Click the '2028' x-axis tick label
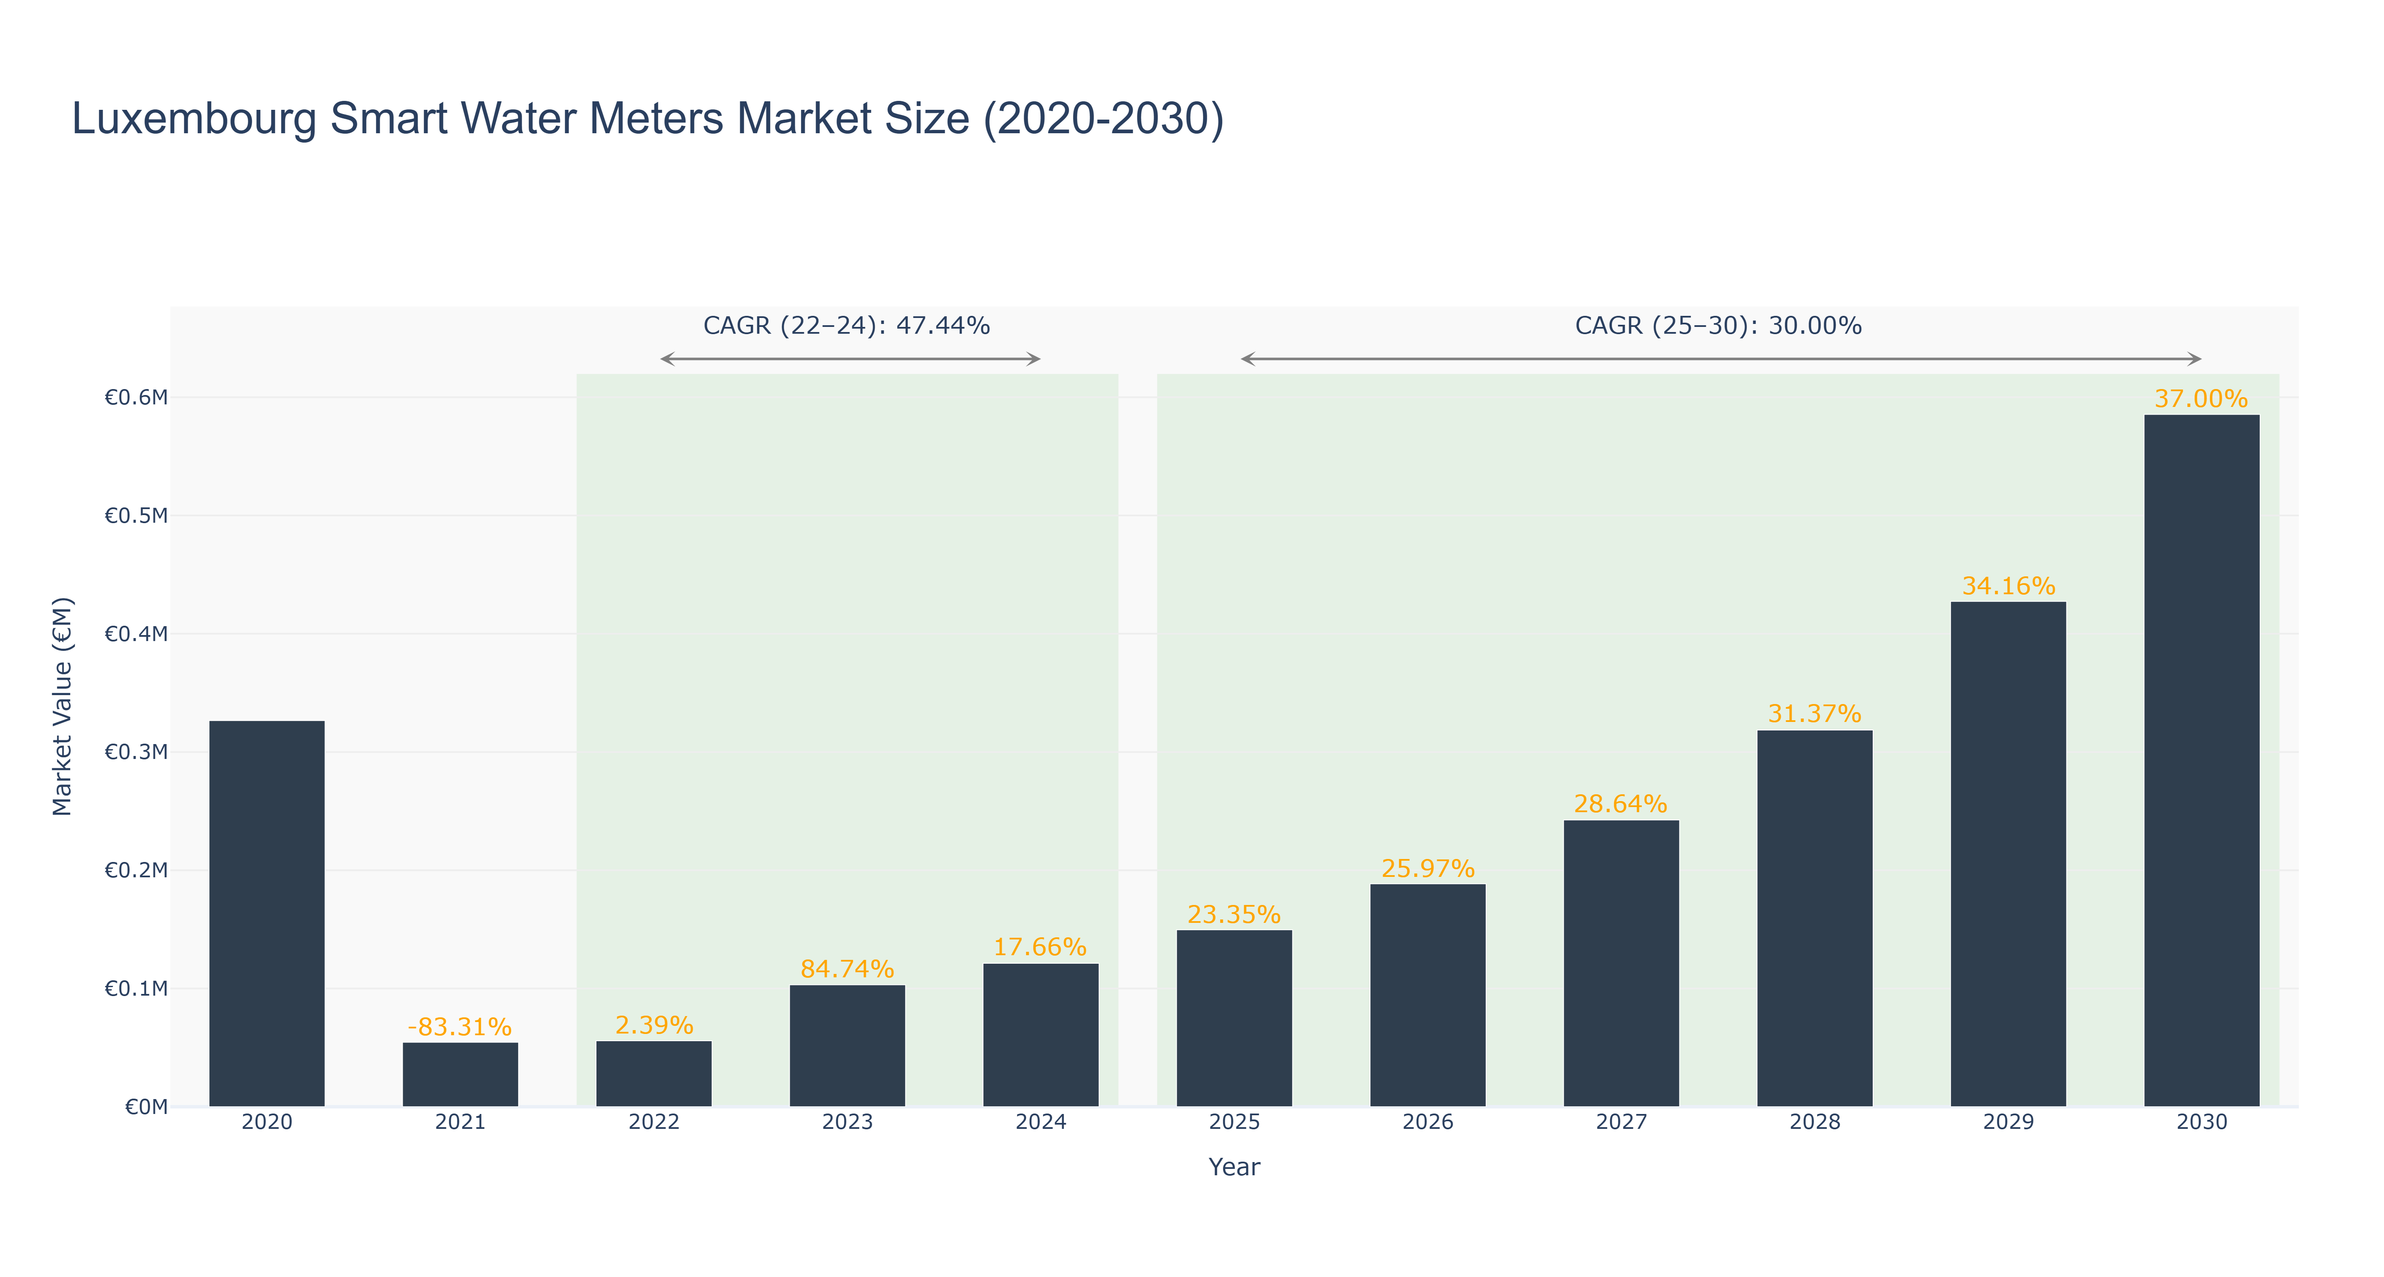This screenshot has width=2384, height=1277. point(1814,1122)
